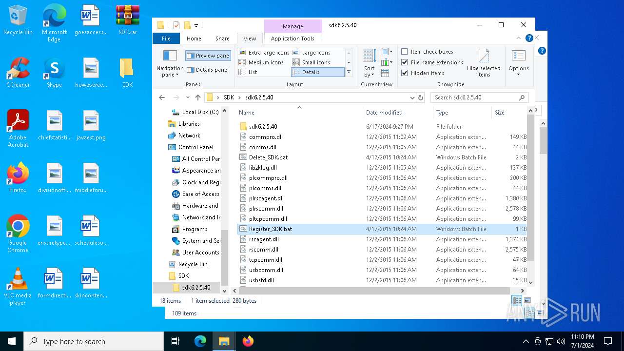Select Small icons layout
The width and height of the screenshot is (624, 351).
pos(311,62)
